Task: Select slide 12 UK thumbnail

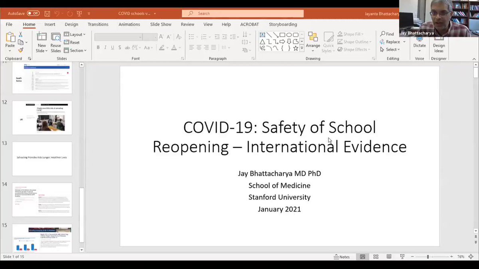Action: [42, 118]
